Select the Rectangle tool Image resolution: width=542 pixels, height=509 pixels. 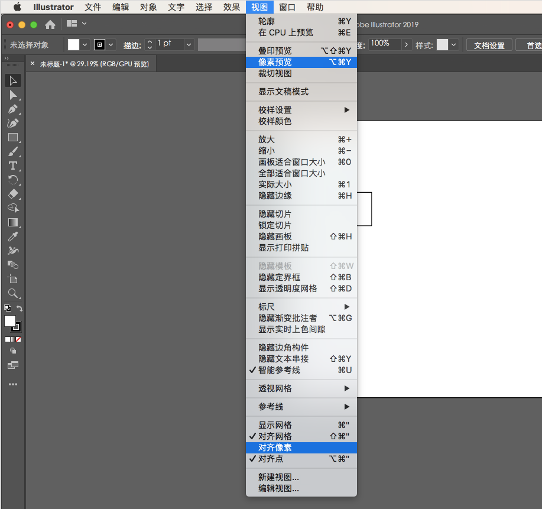coord(13,137)
